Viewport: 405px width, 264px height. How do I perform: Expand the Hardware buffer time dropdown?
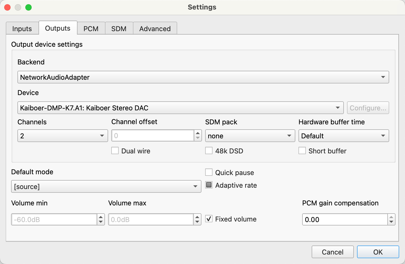[344, 136]
